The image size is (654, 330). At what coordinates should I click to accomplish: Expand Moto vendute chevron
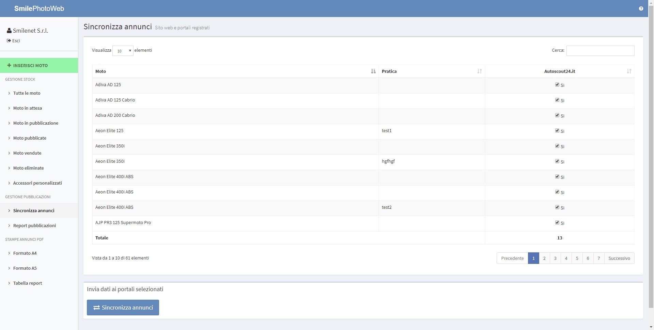coord(9,153)
